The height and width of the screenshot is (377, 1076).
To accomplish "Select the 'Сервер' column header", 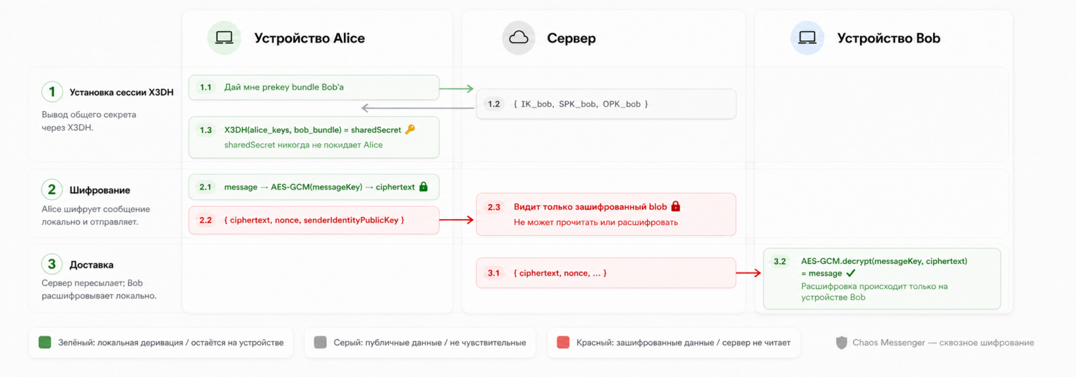I will pyautogui.click(x=571, y=38).
